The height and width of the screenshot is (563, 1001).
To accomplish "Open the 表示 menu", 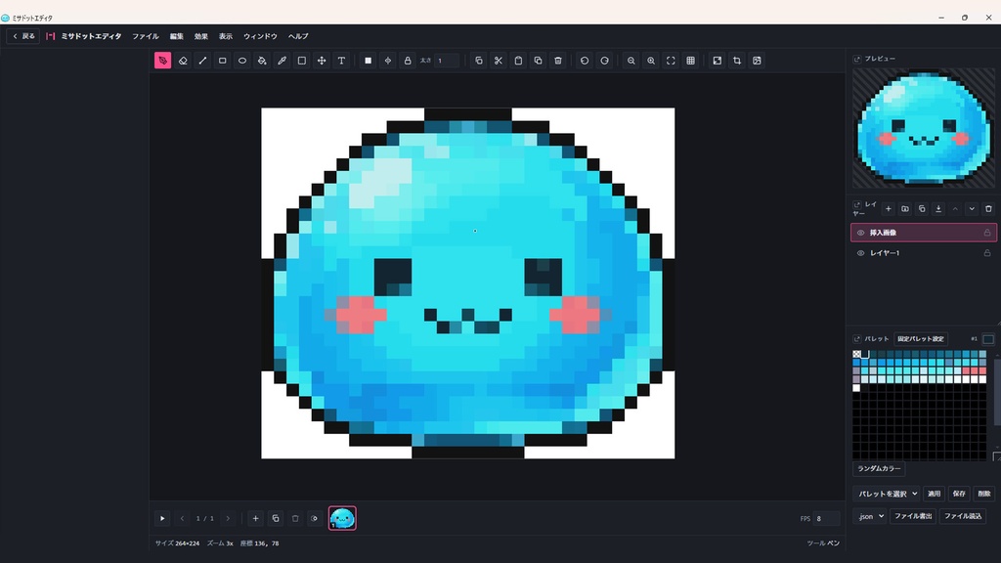I will [226, 36].
